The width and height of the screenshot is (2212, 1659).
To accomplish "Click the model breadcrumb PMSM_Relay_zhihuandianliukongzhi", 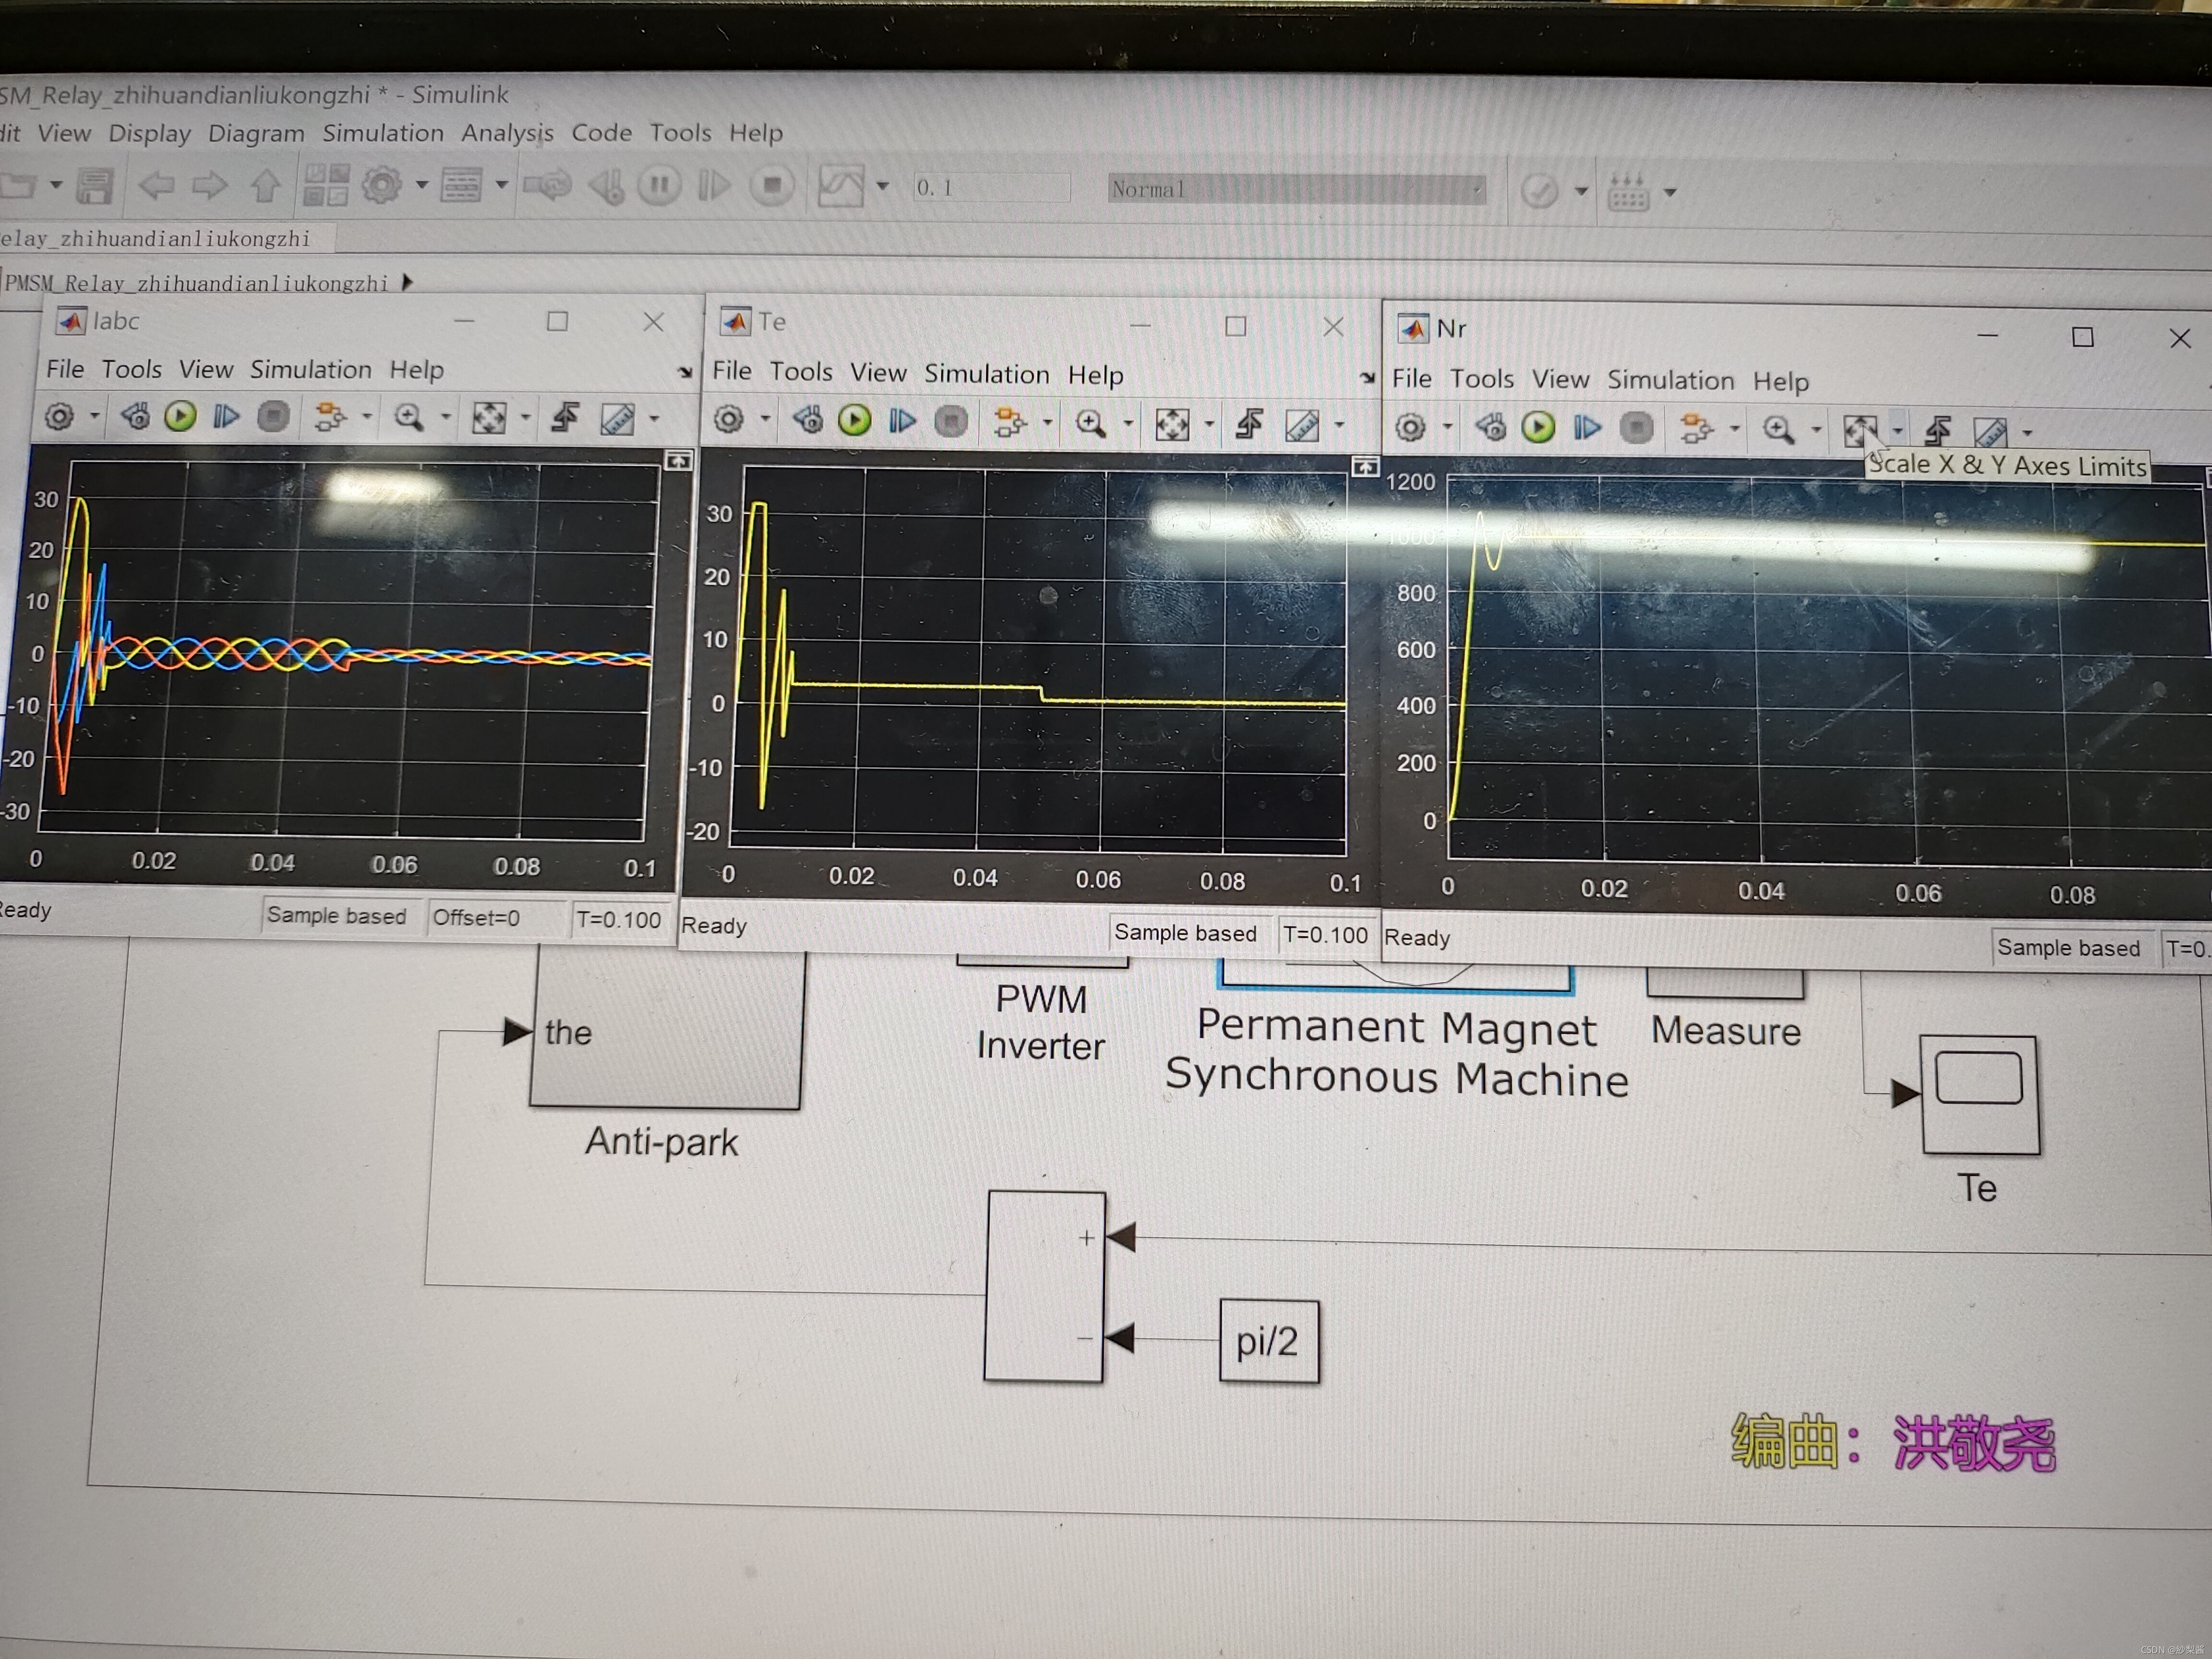I will (196, 283).
